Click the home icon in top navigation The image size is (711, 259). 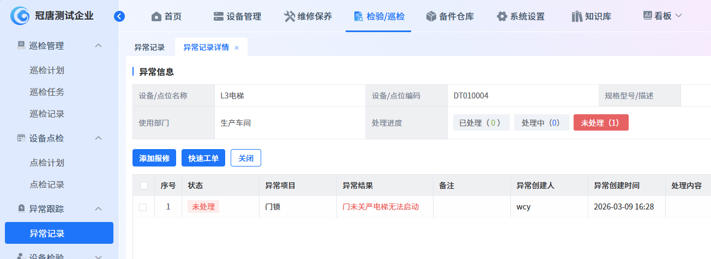[156, 16]
